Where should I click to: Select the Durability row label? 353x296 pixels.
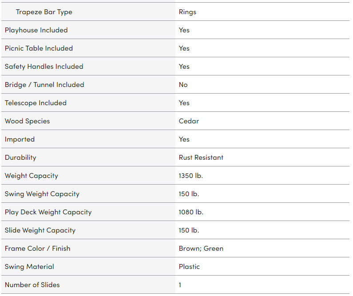(20, 158)
